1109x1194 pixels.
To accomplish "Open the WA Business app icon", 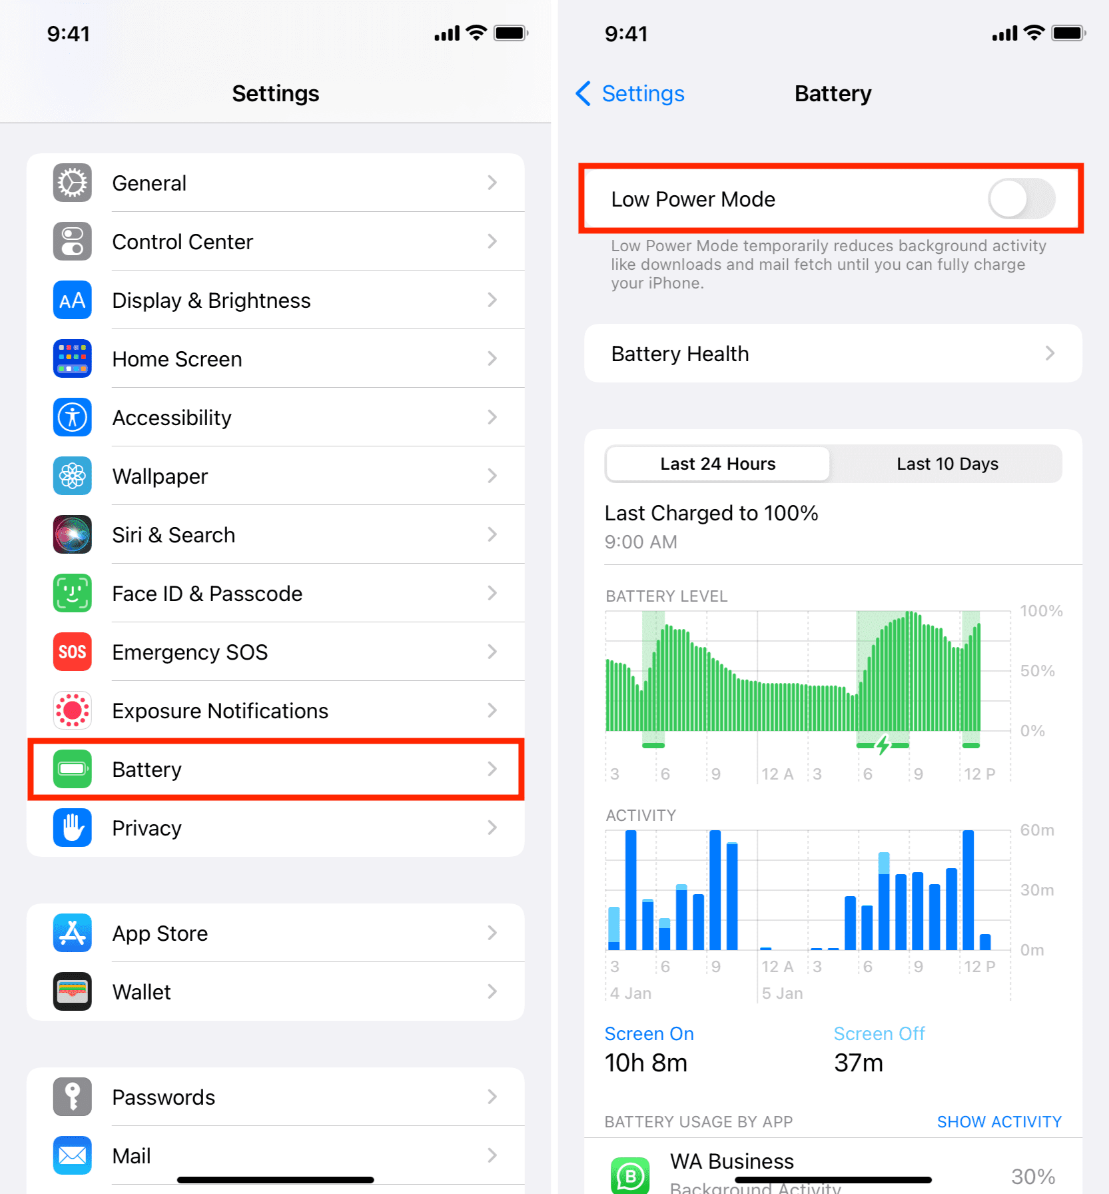I will coord(630,1175).
